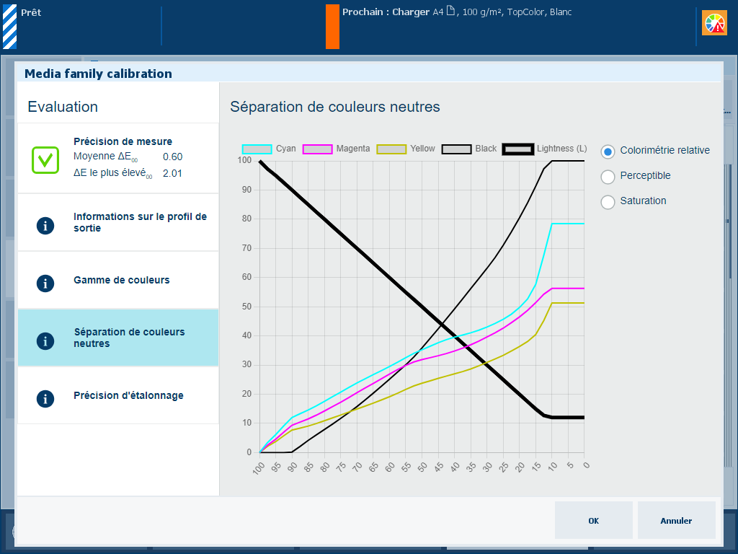Select the Perceptible radio option

pos(608,176)
